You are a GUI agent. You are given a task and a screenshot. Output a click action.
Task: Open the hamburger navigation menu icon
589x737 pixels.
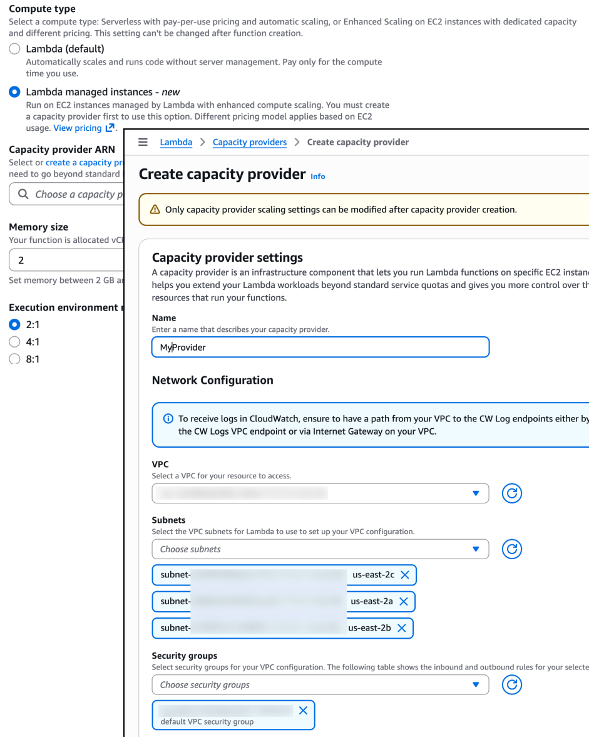point(143,142)
